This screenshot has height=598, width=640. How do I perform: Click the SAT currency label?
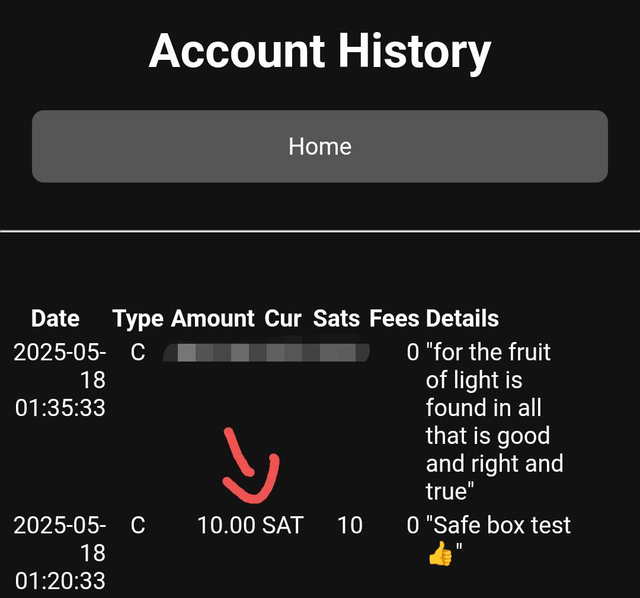pos(283,525)
